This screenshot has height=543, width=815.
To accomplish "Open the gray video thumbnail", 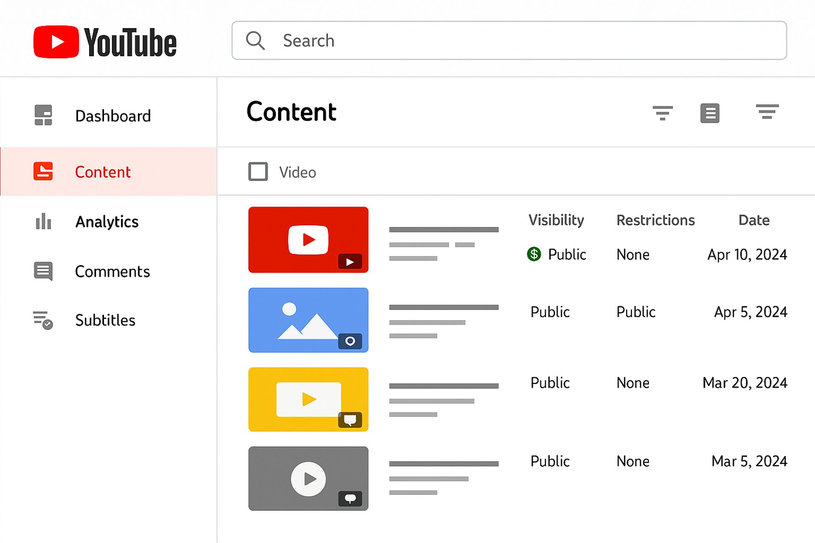I will pos(308,479).
